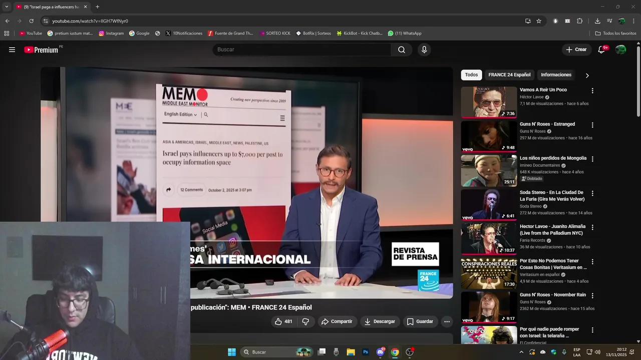641x360 pixels.
Task: Open options for Guns N' Roses - Estranged
Action: (592, 125)
